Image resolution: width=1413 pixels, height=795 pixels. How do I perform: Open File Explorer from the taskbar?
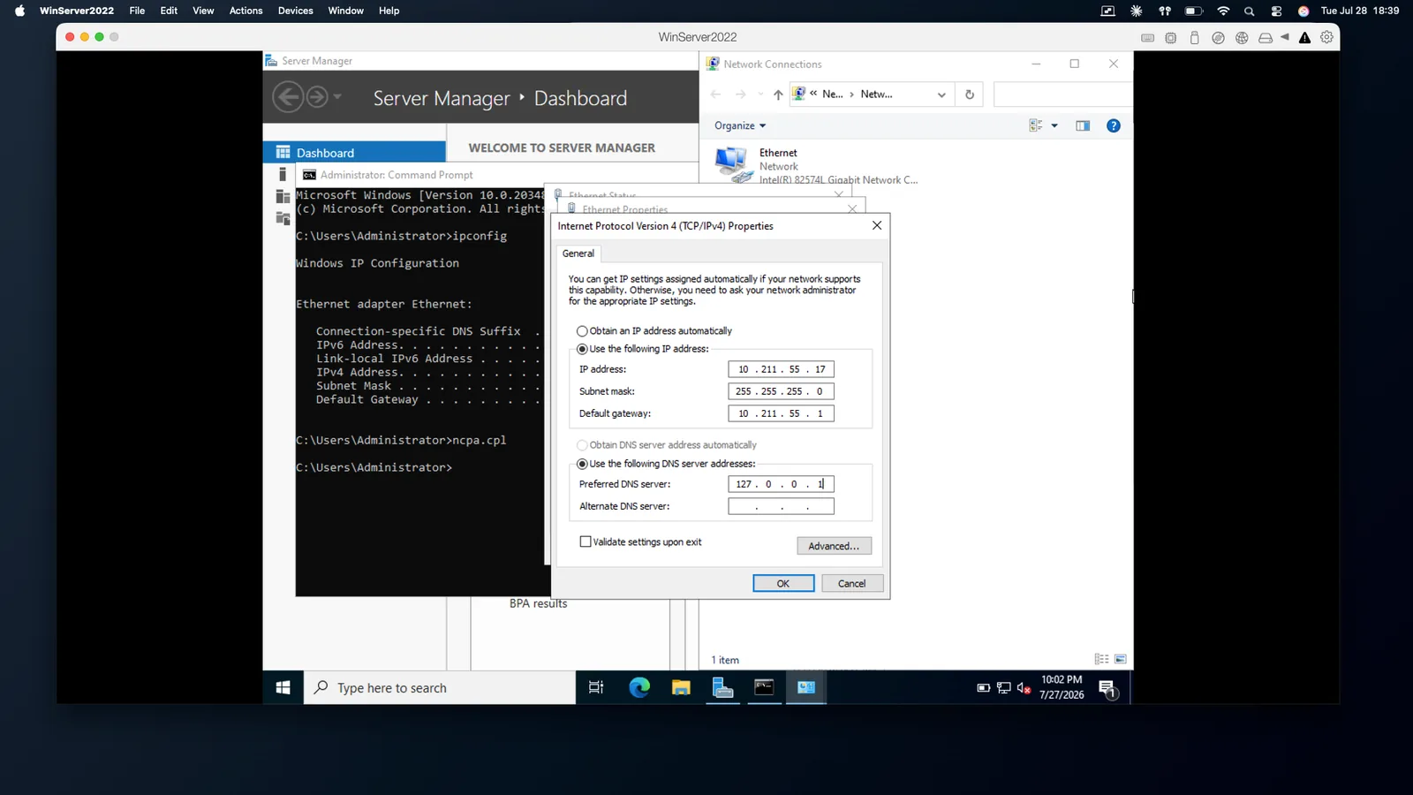point(681,687)
